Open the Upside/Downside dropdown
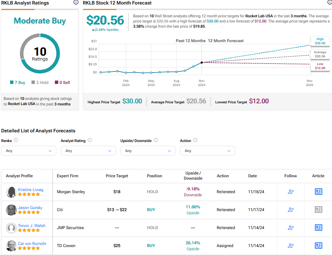 [148, 151]
